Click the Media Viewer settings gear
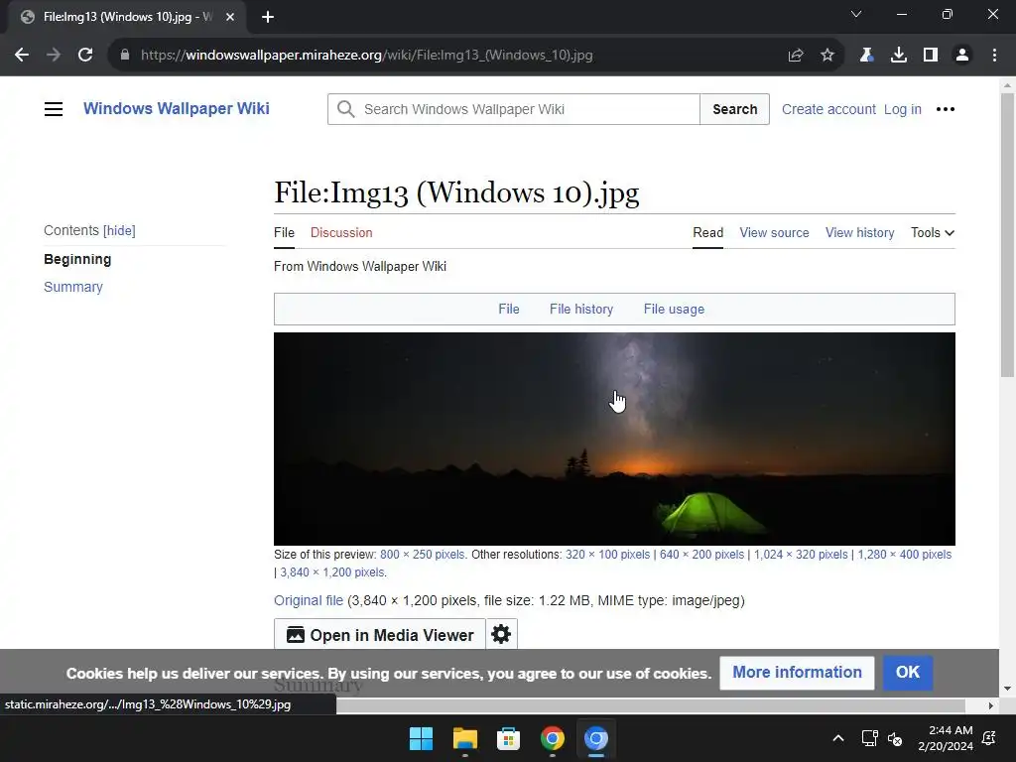Screen dimensions: 1016x762 (x=501, y=634)
